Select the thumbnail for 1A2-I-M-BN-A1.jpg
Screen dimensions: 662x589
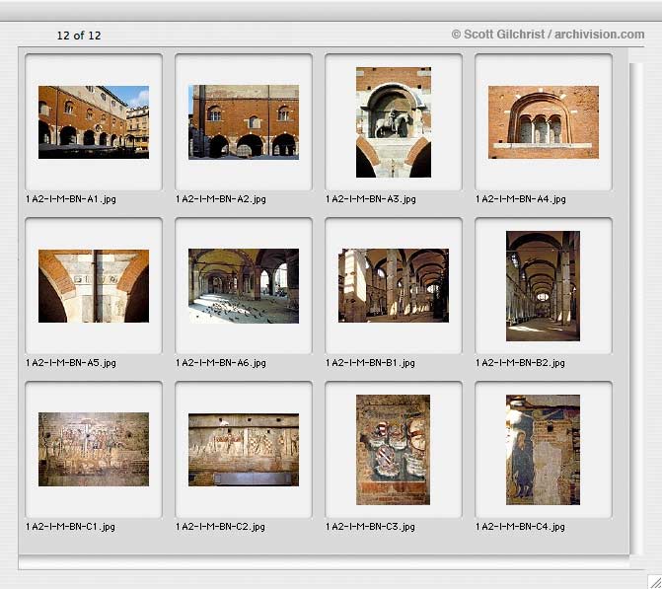(x=94, y=122)
